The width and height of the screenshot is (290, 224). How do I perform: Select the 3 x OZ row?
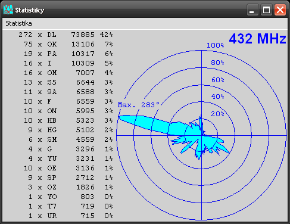pyautogui.click(x=70, y=187)
